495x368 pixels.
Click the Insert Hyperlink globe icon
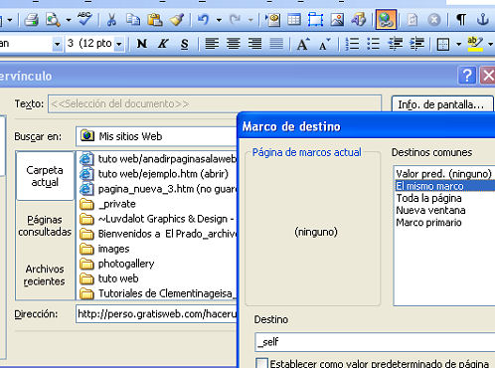(x=386, y=20)
